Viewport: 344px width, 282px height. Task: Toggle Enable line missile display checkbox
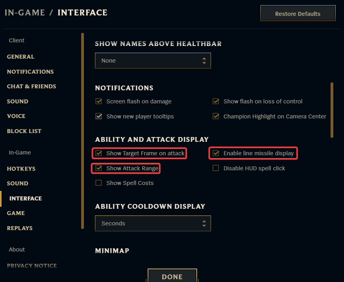[216, 153]
